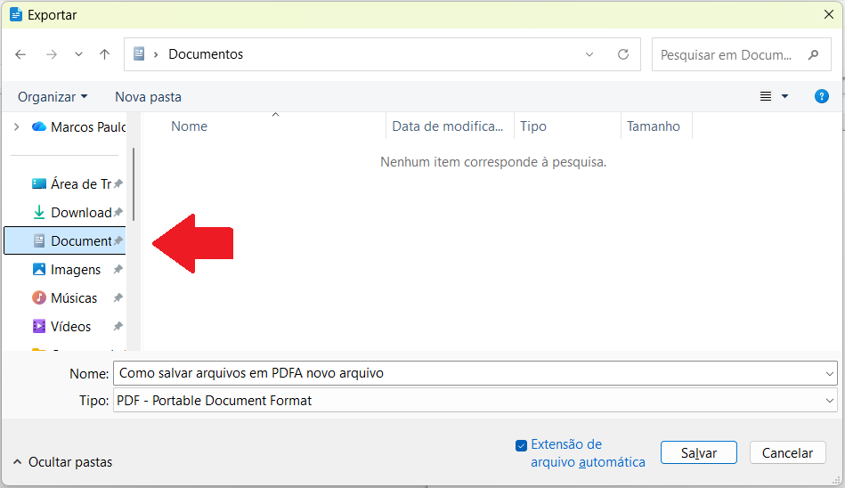The width and height of the screenshot is (845, 488).
Task: Select Imagens in navigation pane
Action: pos(76,270)
